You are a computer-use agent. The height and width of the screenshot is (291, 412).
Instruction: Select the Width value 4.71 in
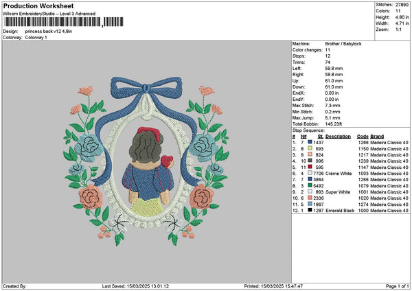pos(402,23)
